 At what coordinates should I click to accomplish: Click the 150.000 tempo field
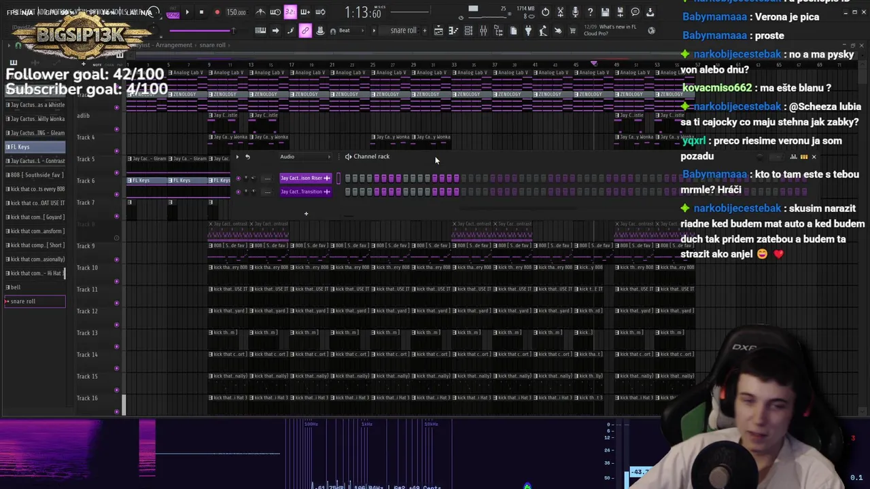236,12
